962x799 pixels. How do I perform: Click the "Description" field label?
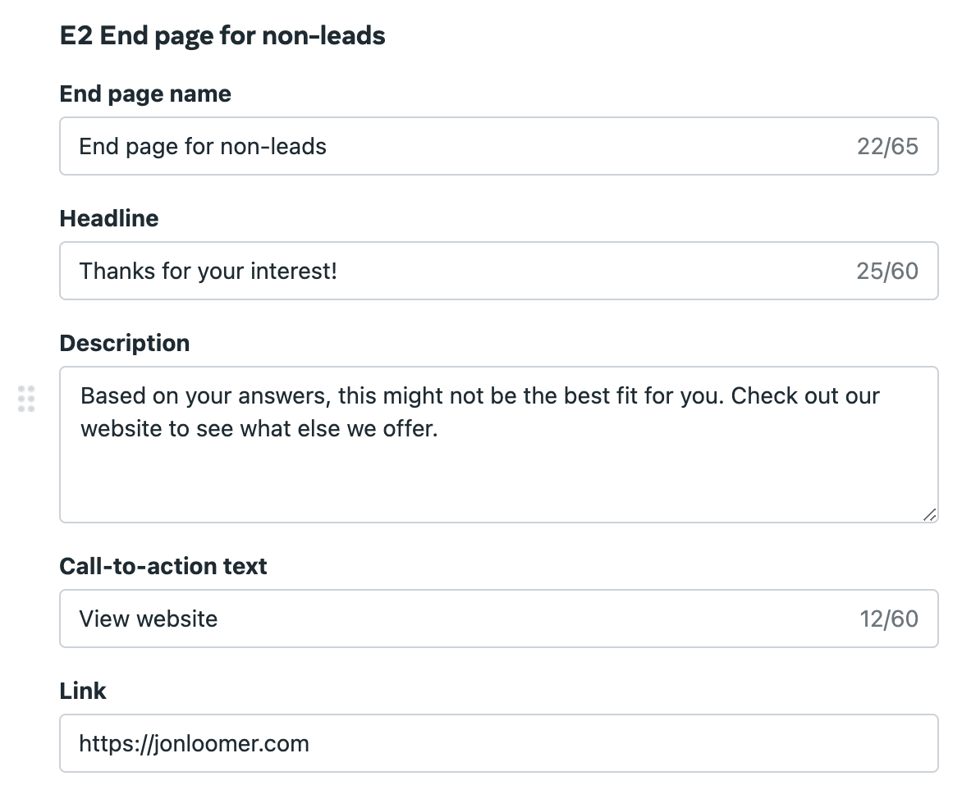pyautogui.click(x=125, y=344)
